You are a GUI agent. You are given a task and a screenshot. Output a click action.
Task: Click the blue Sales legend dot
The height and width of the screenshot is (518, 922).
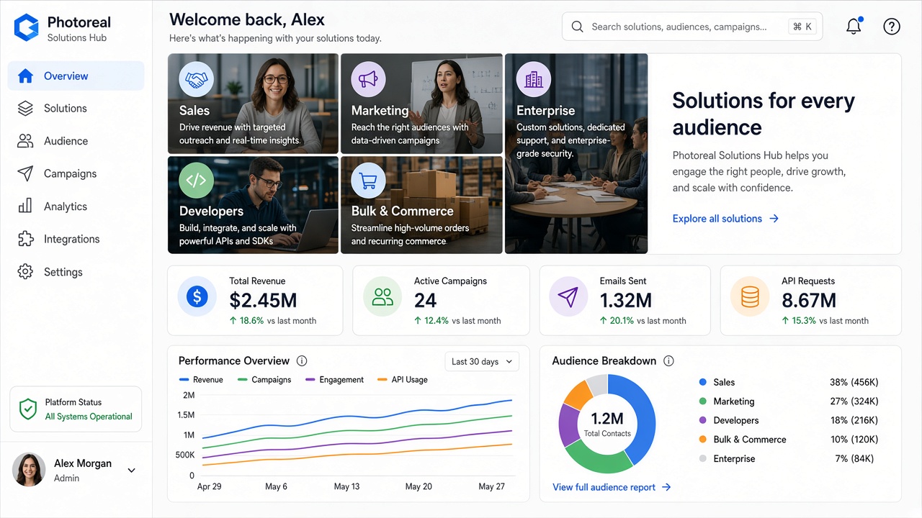point(703,383)
